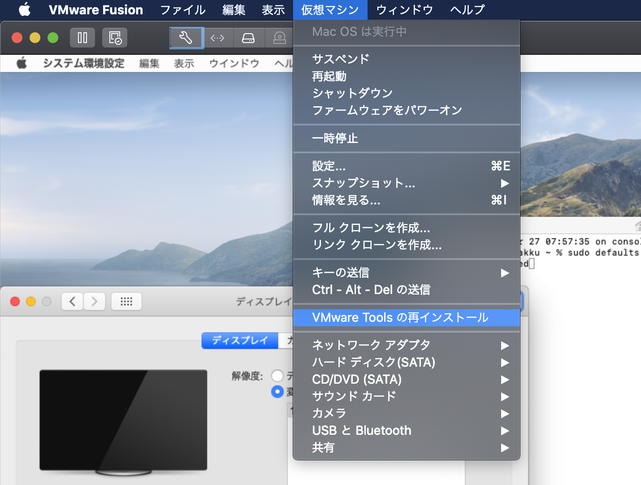The image size is (641, 485).
Task: Click the terminal line with sudo defaults
Action: (x=580, y=253)
